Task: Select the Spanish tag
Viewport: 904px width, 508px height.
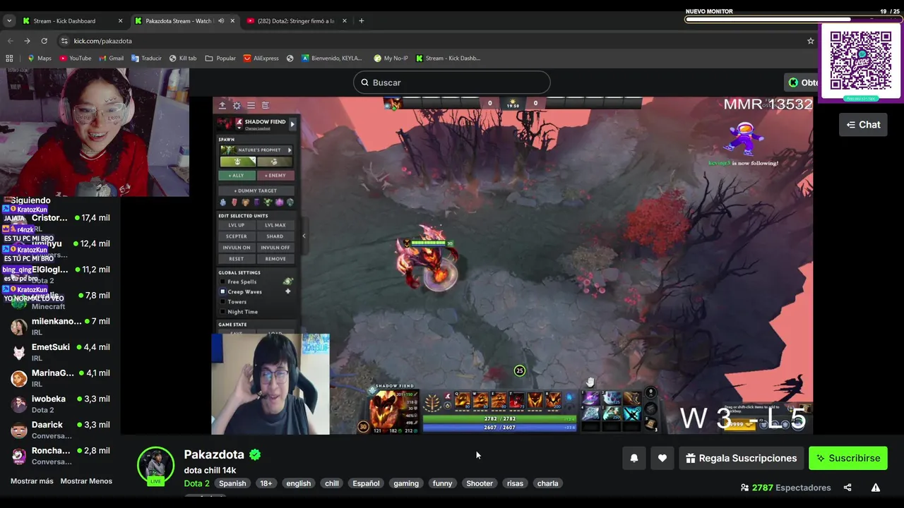Action: (x=232, y=483)
